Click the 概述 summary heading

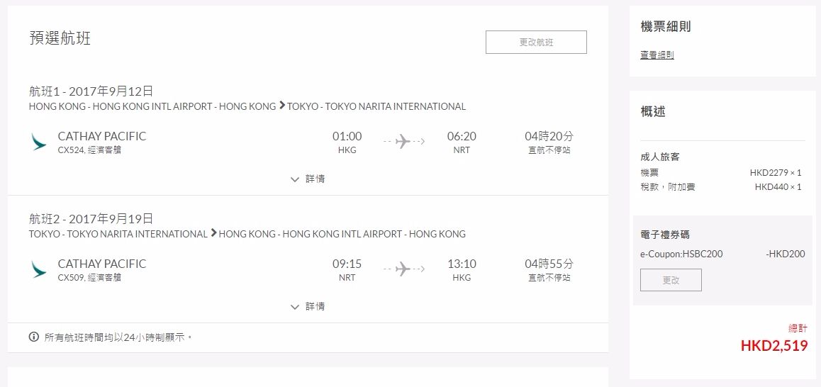pos(653,112)
